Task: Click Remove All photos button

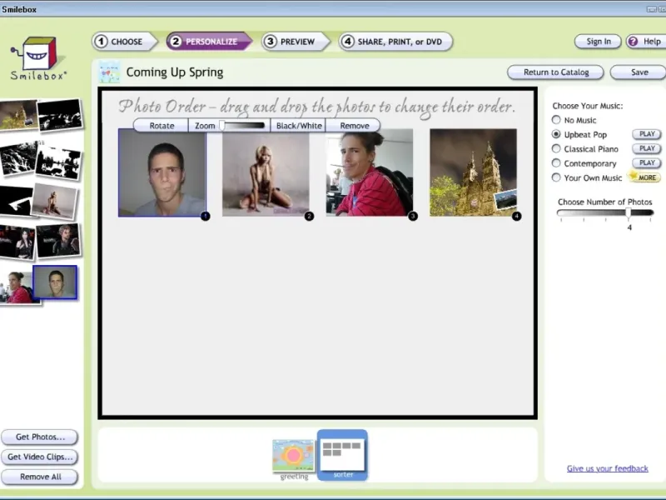Action: pyautogui.click(x=39, y=477)
